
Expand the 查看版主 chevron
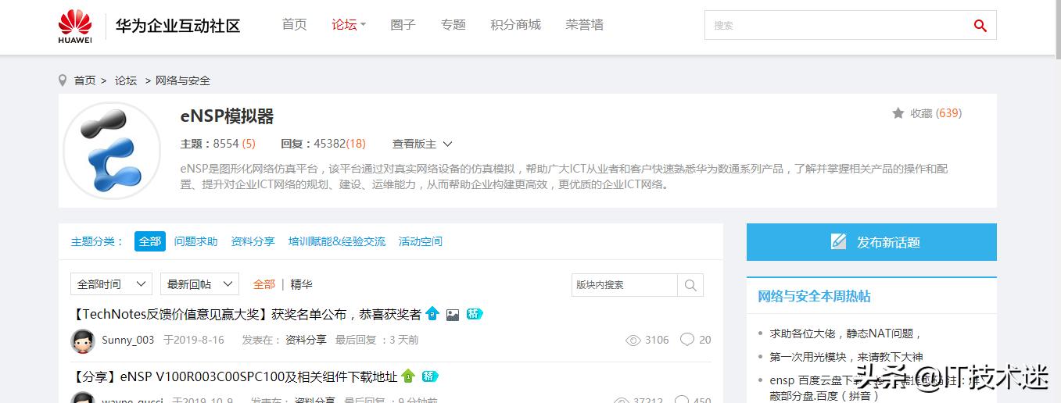click(447, 144)
